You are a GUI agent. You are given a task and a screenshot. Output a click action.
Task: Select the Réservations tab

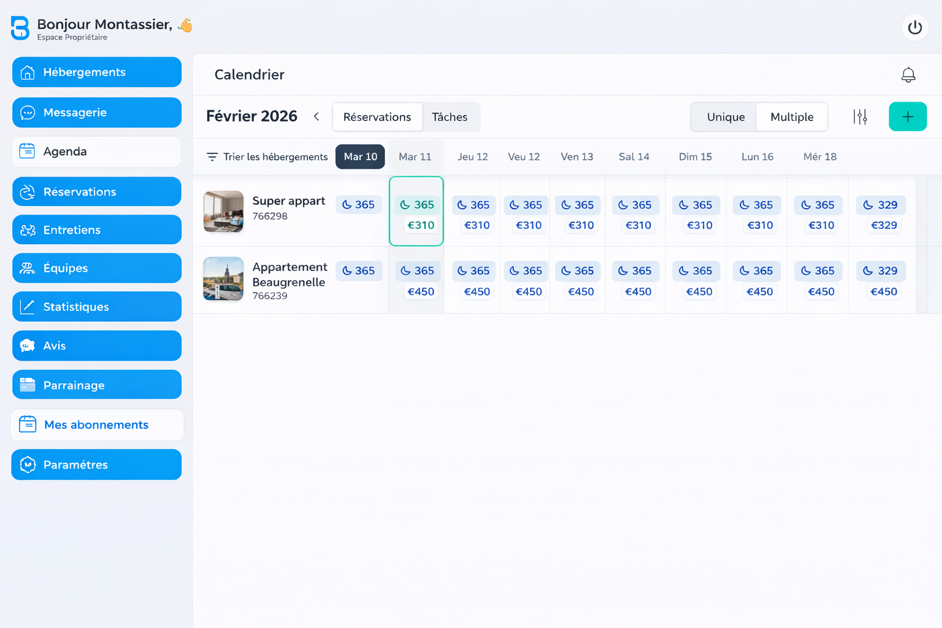coord(377,117)
